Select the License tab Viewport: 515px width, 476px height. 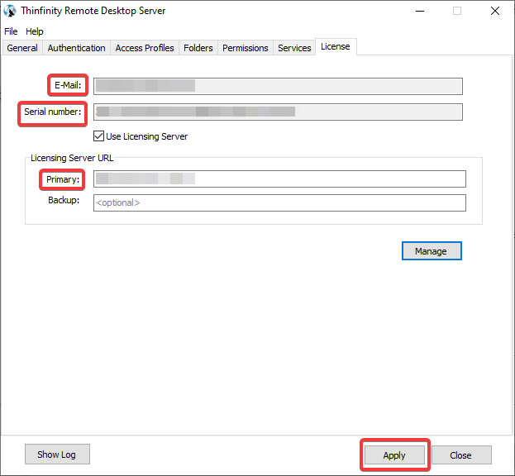[336, 46]
